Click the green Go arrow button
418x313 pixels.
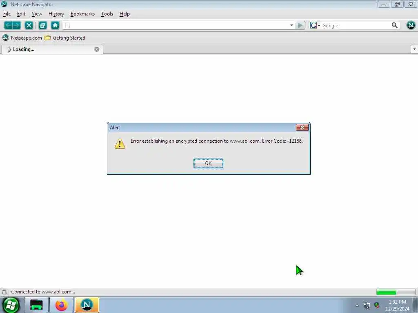(x=300, y=25)
